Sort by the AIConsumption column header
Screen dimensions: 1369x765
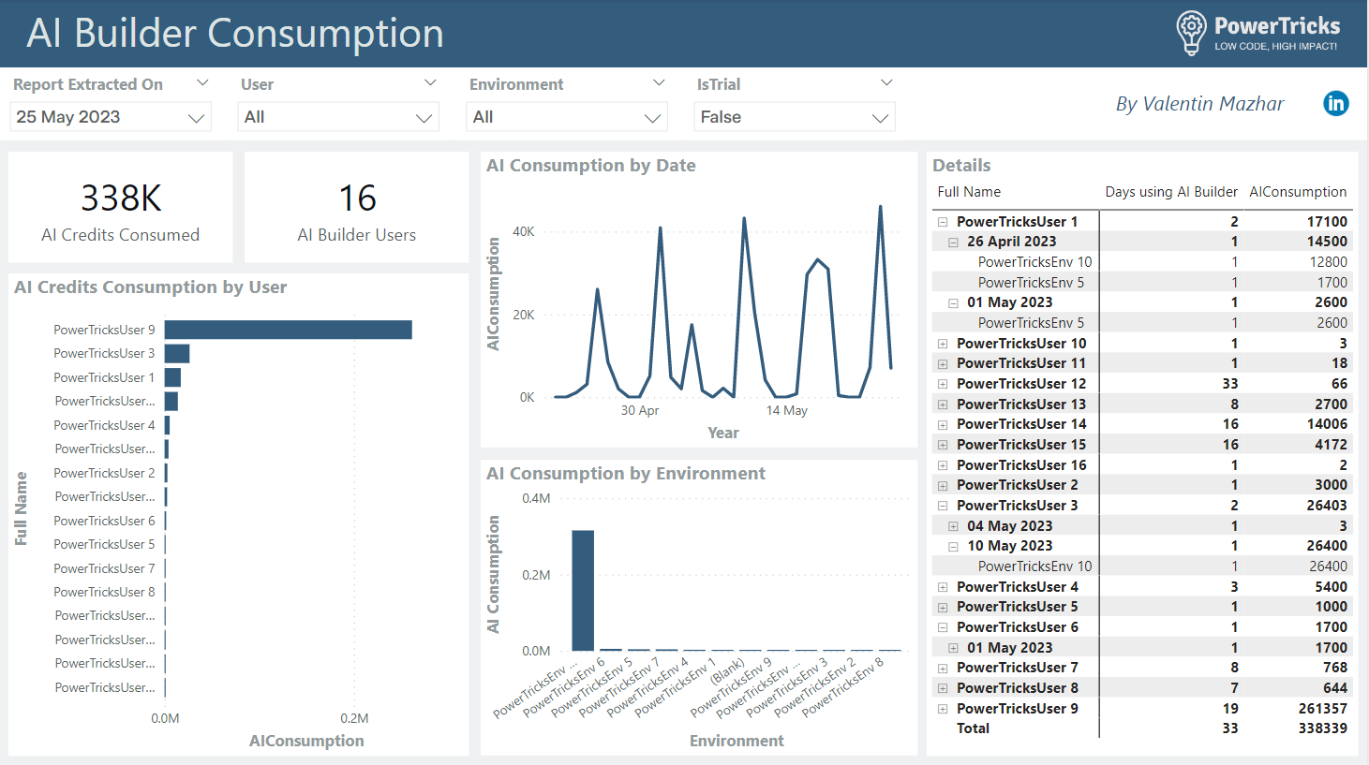point(1298,192)
